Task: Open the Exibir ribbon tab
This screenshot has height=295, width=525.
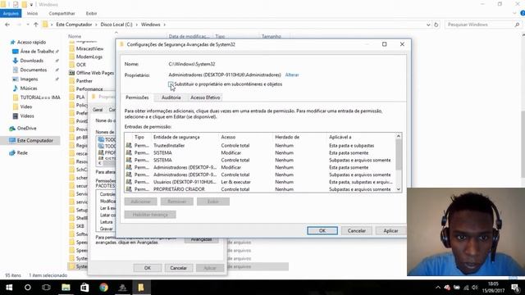Action: pyautogui.click(x=91, y=13)
